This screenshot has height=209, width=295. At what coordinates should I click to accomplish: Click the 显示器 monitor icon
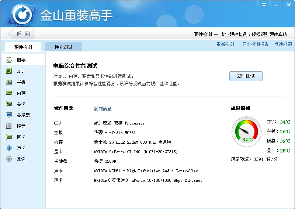(x=9, y=115)
